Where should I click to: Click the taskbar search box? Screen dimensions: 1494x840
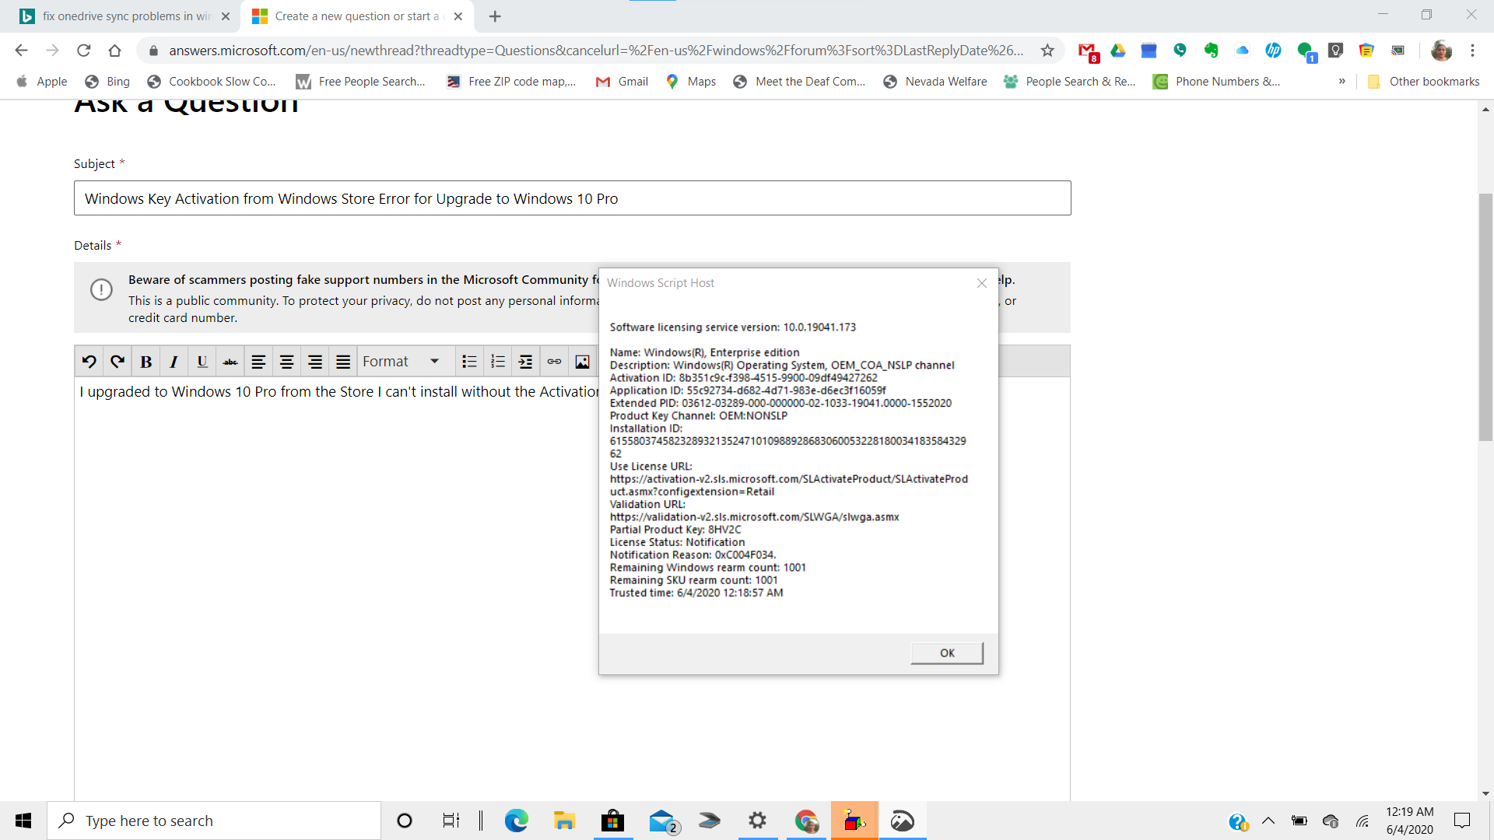pyautogui.click(x=214, y=821)
